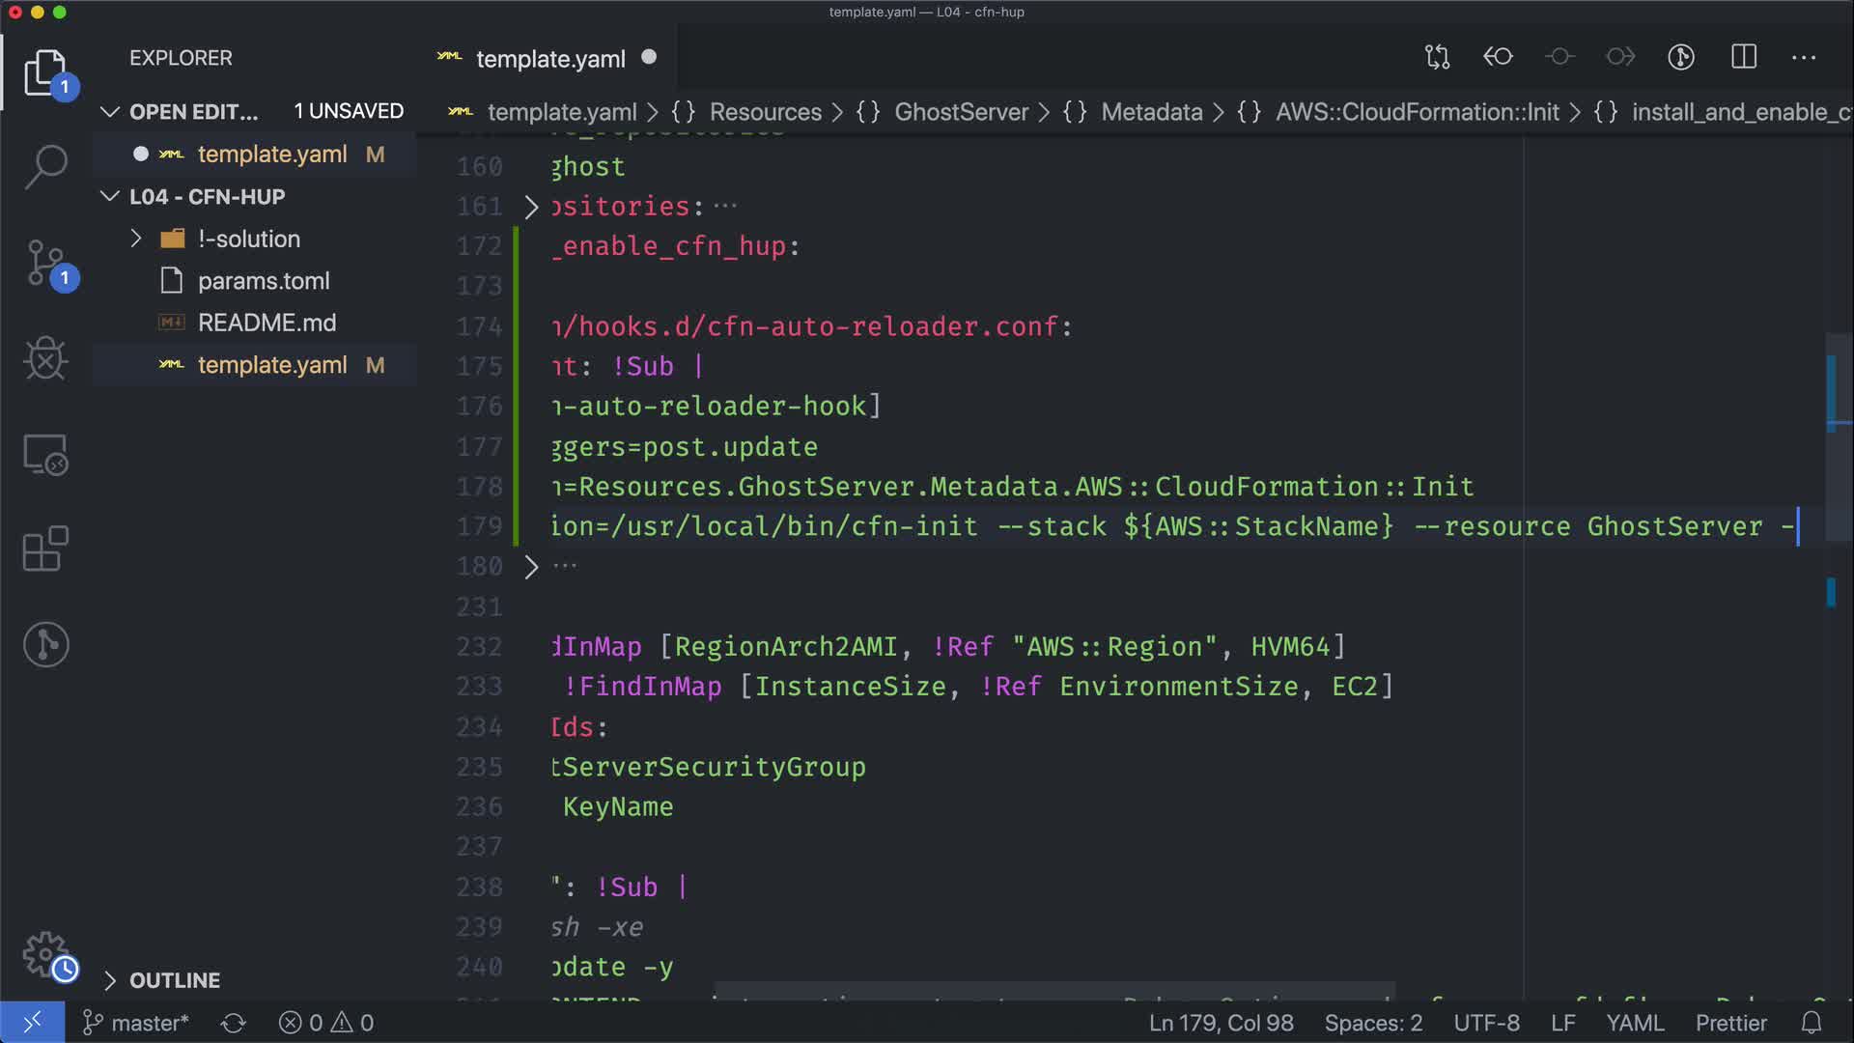Open the README.md file

click(267, 323)
